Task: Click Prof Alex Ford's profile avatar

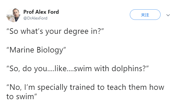Action: tap(13, 15)
